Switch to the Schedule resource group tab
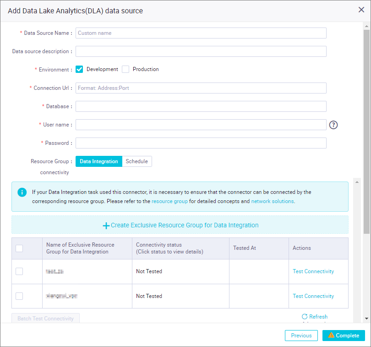Viewport: 371px width, 347px height. pyautogui.click(x=137, y=161)
